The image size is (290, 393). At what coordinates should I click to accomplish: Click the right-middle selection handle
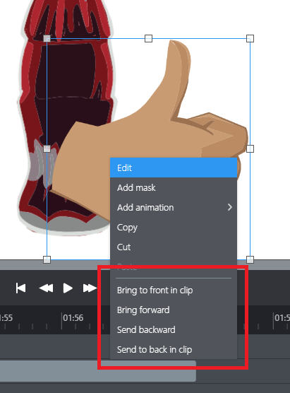pos(250,148)
